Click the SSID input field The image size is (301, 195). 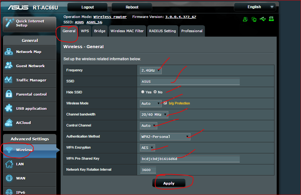coord(190,81)
